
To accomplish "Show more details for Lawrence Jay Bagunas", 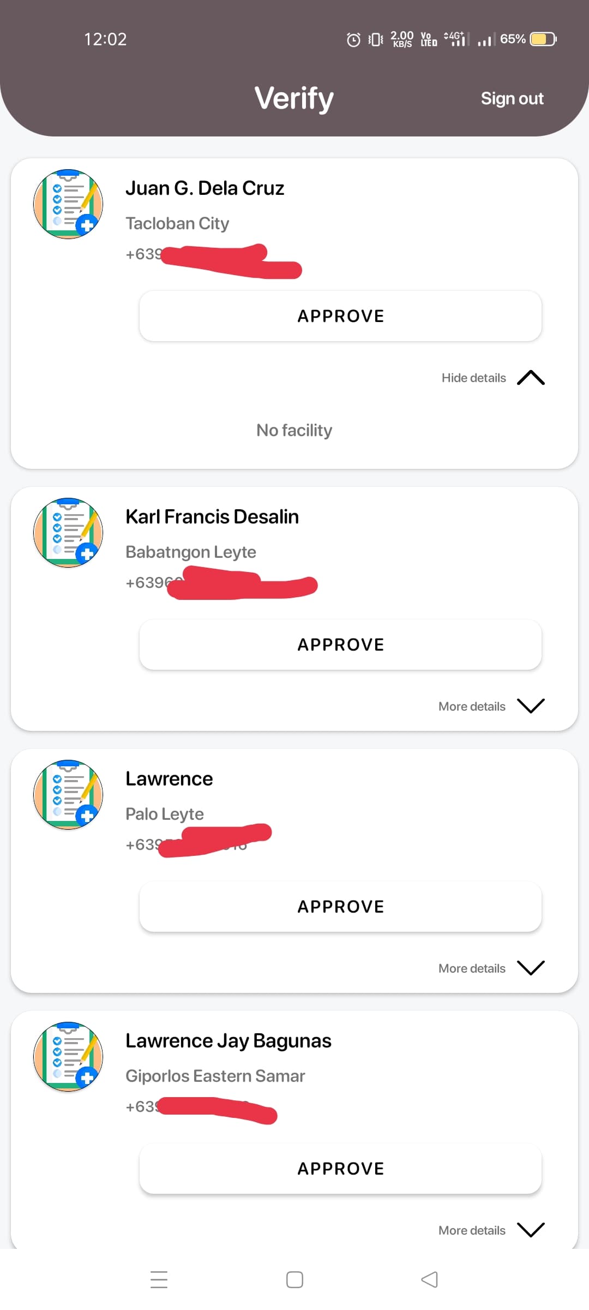I will pos(530,1230).
